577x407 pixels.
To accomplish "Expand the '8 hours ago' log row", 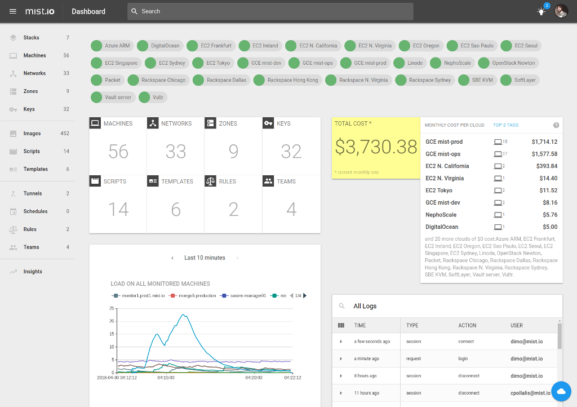I will coord(341,376).
